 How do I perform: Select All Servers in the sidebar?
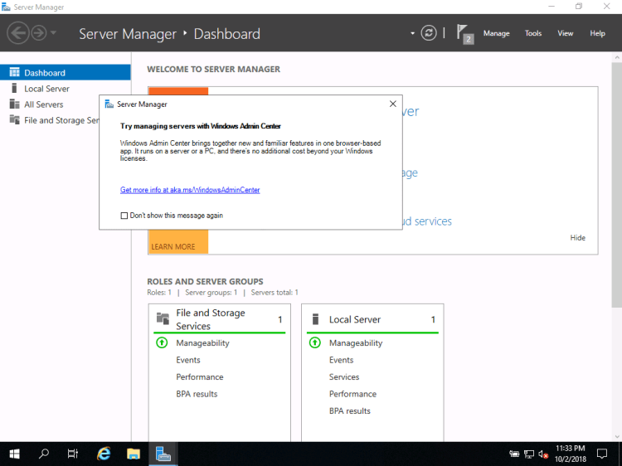(43, 104)
